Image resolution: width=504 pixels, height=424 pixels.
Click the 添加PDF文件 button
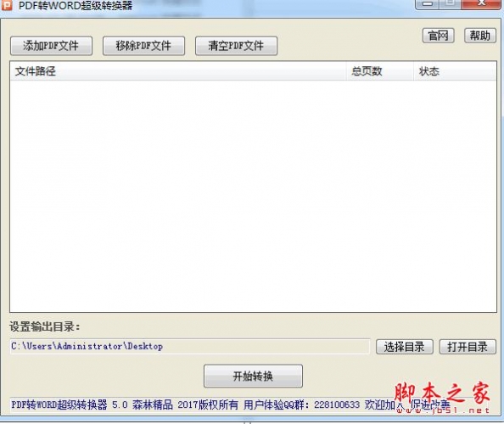tap(52, 46)
